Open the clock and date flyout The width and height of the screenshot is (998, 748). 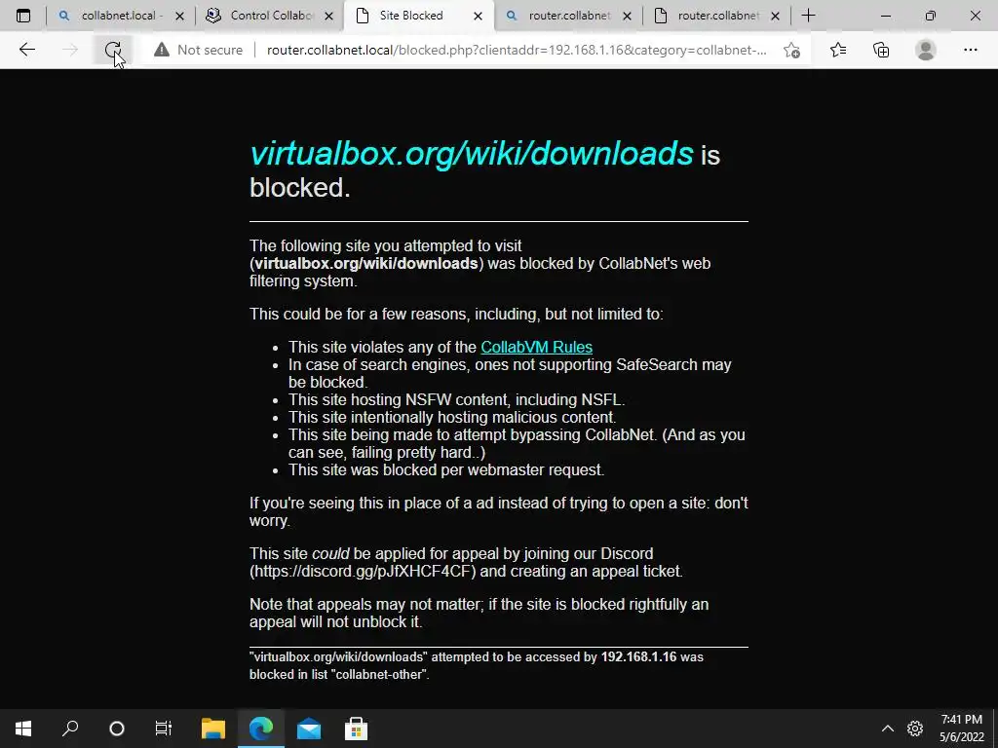(962, 729)
